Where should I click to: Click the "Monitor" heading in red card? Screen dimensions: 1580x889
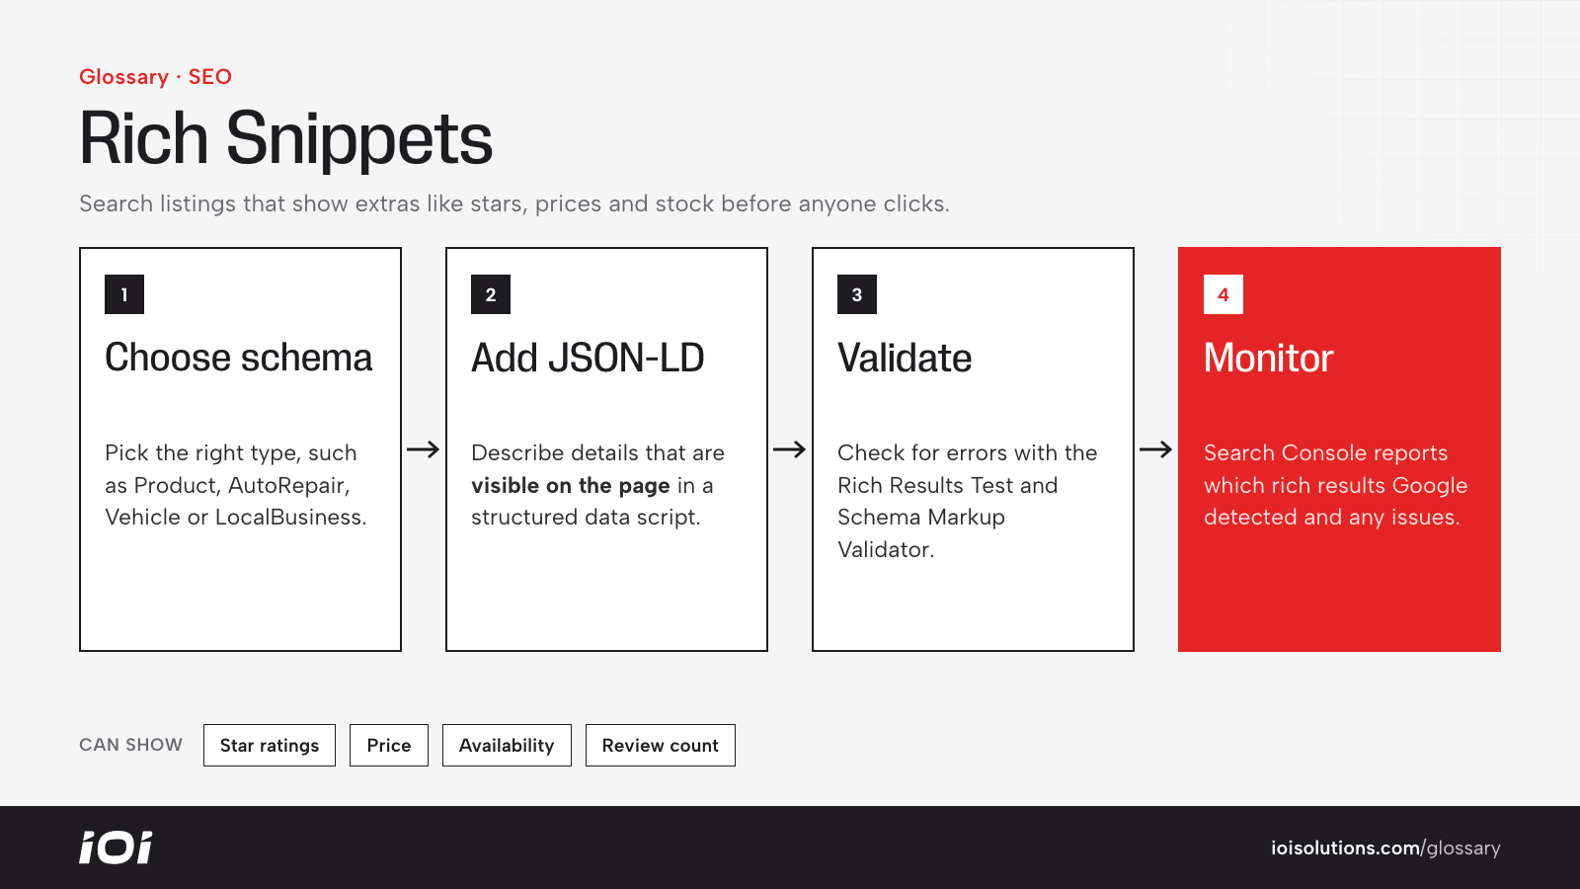1268,358
